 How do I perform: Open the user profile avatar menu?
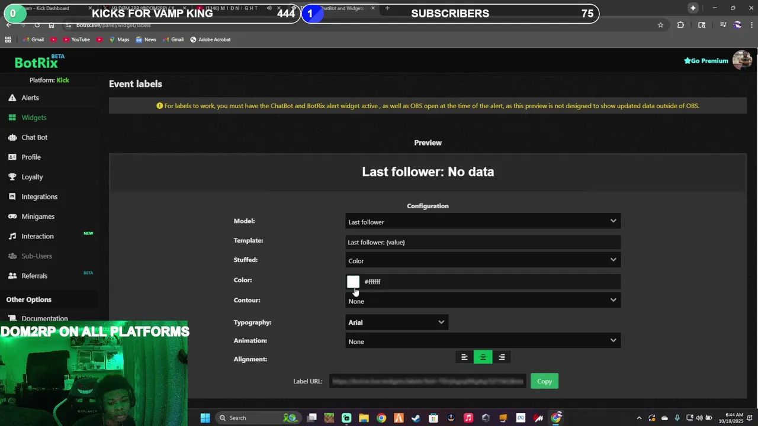742,60
